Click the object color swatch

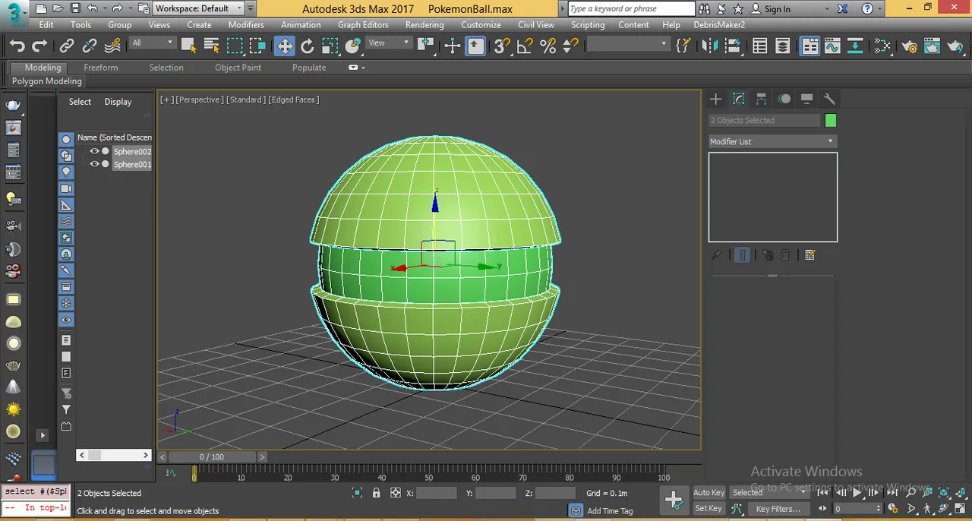click(831, 120)
